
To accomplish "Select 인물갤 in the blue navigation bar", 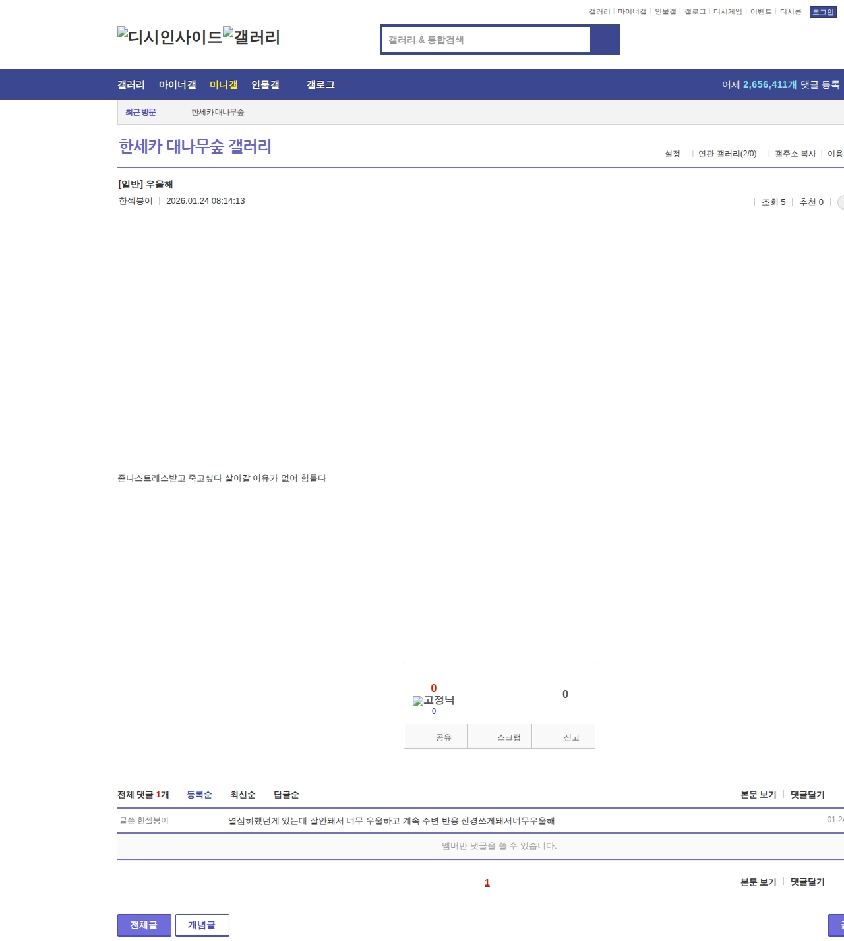I will click(265, 85).
